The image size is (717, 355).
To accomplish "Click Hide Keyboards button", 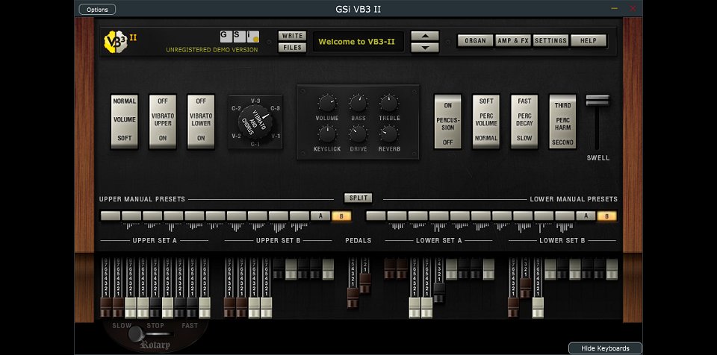I will (x=605, y=348).
